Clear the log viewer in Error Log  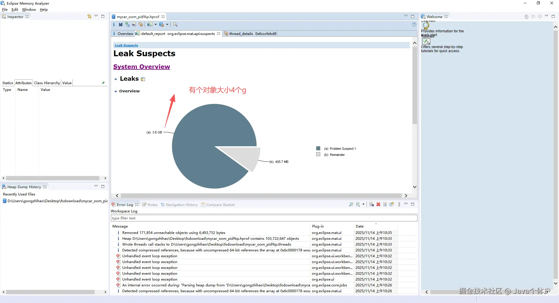coord(372,205)
